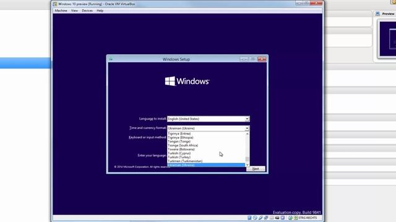Screen dimensions: 396x222
Task: Select Turkish (Turkey) option
Action: pos(206,157)
